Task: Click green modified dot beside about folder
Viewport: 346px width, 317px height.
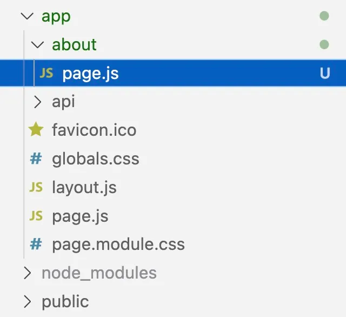Action: (x=324, y=44)
